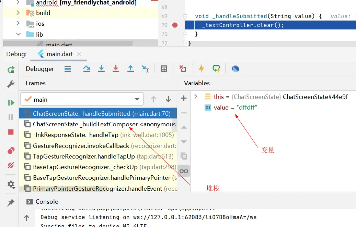This screenshot has width=356, height=227.
Task: Remove the breakpoint on line 70
Action: pyautogui.click(x=175, y=25)
